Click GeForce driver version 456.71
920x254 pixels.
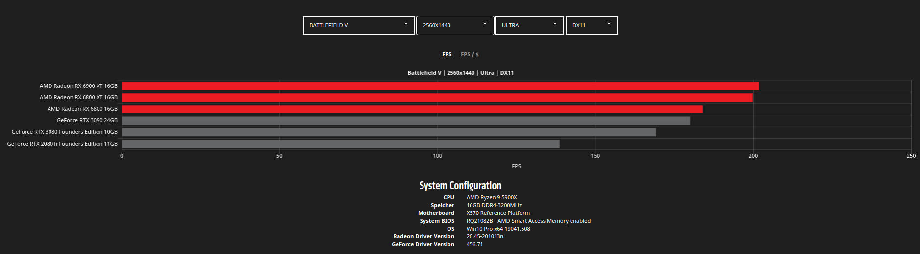coord(474,244)
